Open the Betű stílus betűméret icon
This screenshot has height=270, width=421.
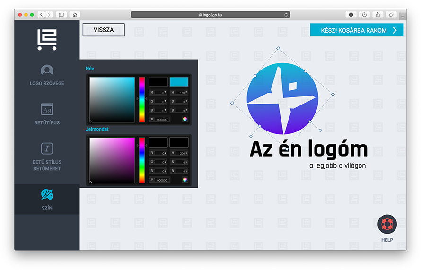(47, 148)
